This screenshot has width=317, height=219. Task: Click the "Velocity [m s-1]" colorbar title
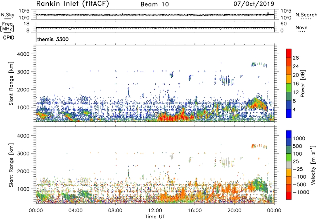pos(313,165)
